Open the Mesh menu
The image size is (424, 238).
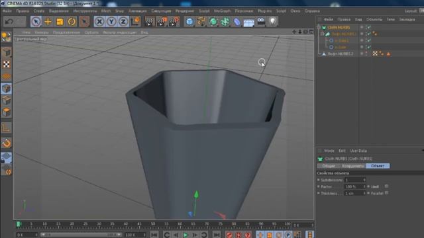[x=106, y=11]
